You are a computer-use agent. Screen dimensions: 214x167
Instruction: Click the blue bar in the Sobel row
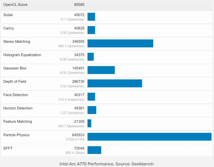(x=91, y=17)
